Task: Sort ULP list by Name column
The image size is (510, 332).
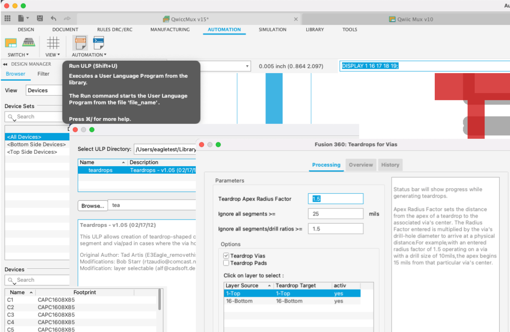Action: [x=103, y=162]
